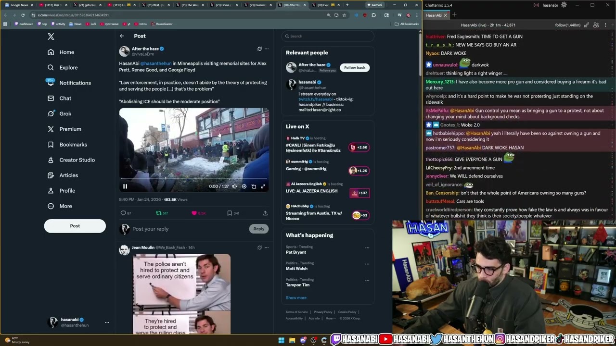Open Grok icon on Jean Moulin reply
This screenshot has height=346, width=616.
coord(259,247)
